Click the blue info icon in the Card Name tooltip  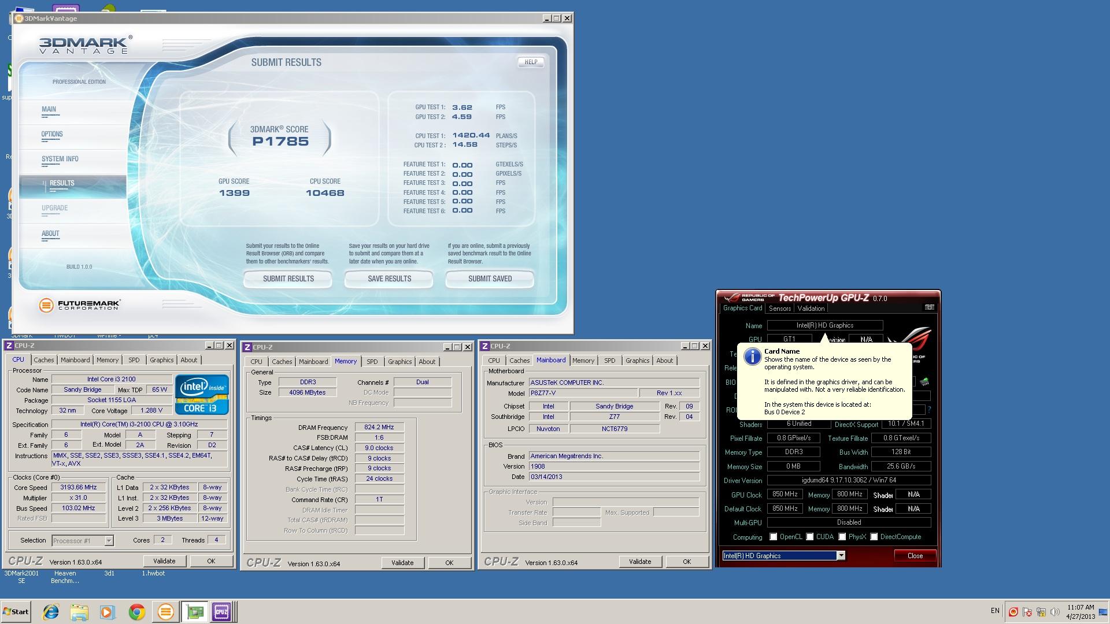(x=752, y=356)
